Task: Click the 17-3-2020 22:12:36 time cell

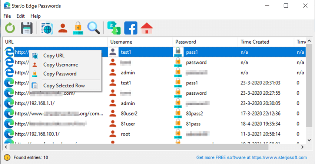Action: tap(261, 113)
